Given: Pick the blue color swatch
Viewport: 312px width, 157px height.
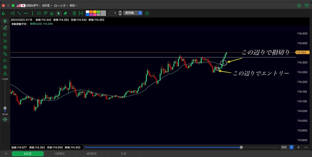Looking at the screenshot, I should (x=88, y=15).
